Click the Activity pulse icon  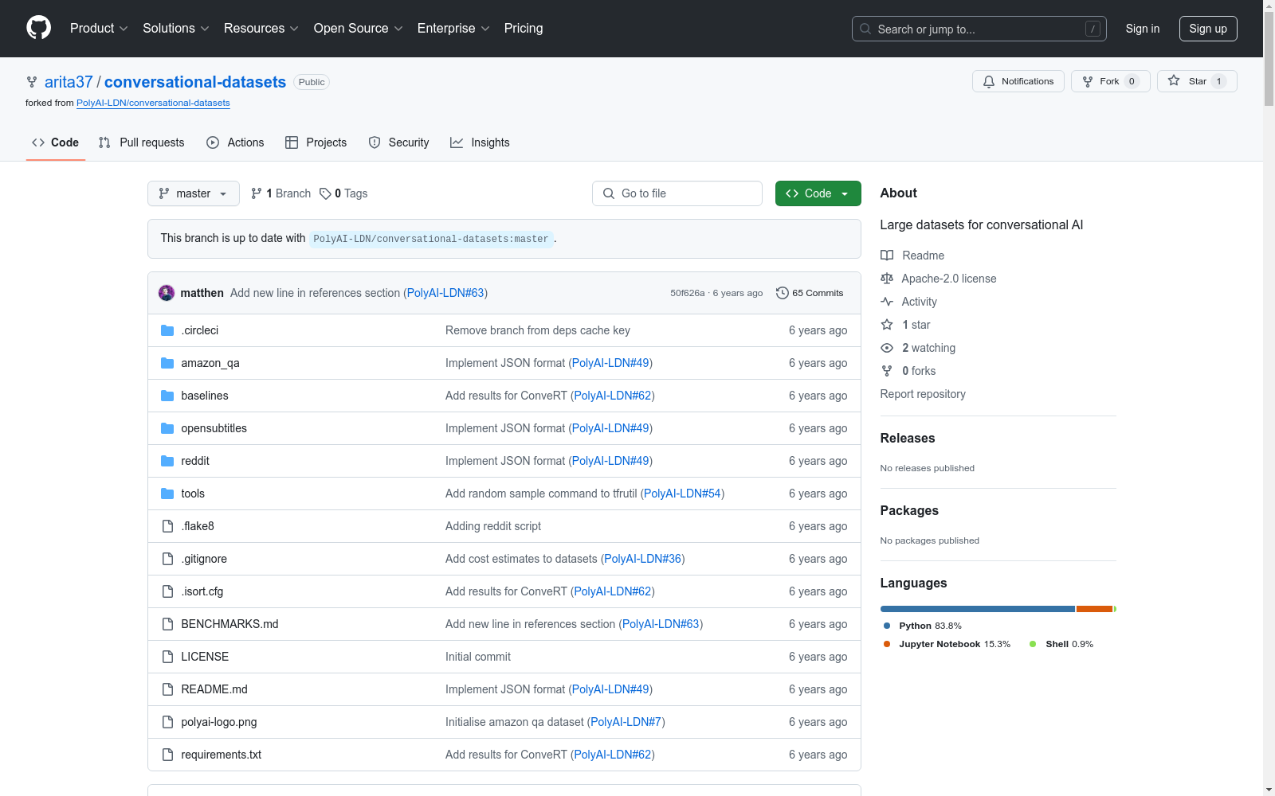coord(887,302)
